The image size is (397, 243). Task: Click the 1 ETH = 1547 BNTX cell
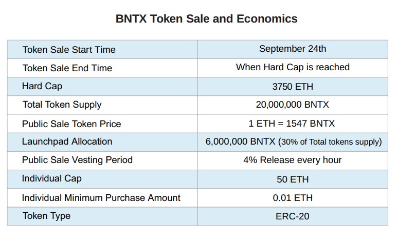click(x=292, y=124)
